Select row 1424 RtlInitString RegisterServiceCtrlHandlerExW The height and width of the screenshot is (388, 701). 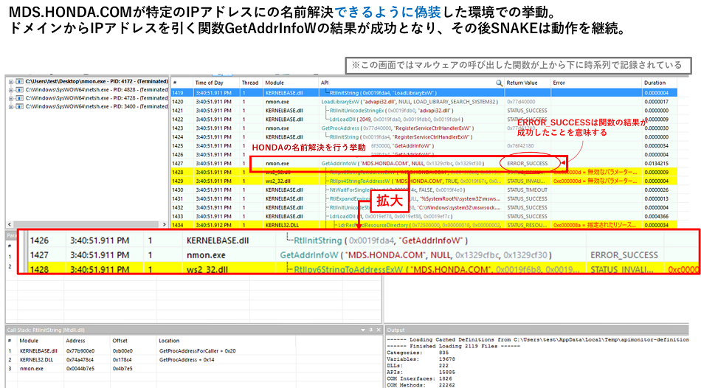click(424, 137)
